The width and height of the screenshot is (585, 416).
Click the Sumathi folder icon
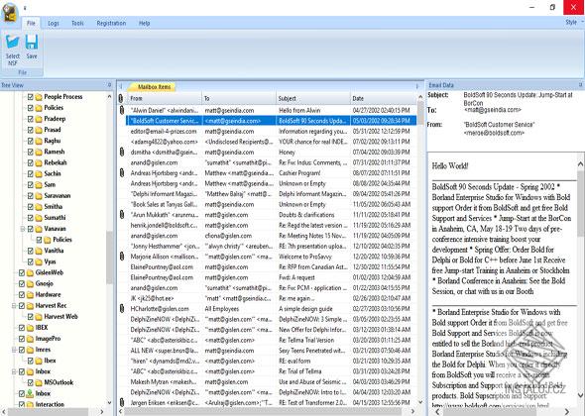pyautogui.click(x=39, y=218)
